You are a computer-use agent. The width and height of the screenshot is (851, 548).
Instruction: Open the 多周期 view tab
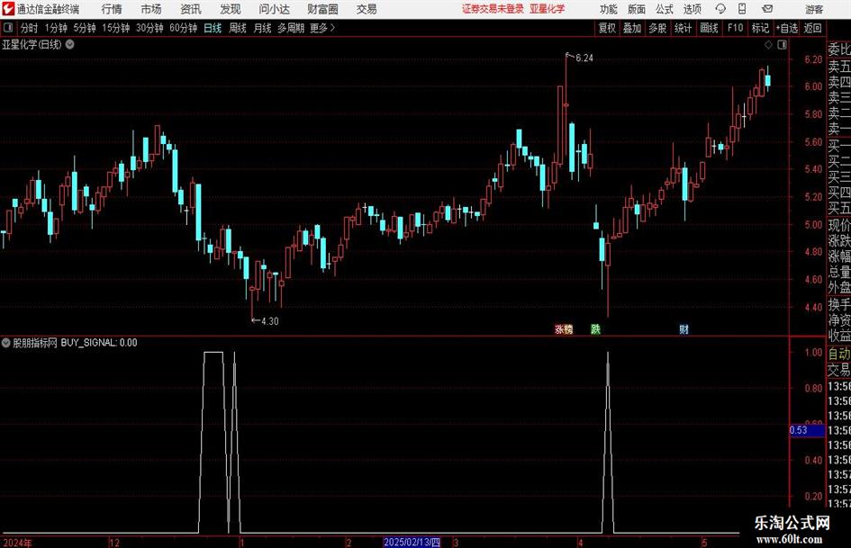291,28
